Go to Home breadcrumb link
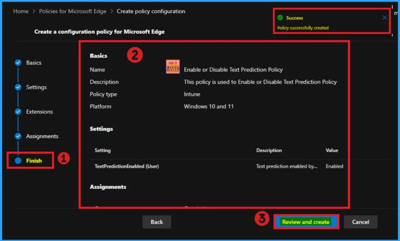This screenshot has height=241, width=400. pos(21,11)
